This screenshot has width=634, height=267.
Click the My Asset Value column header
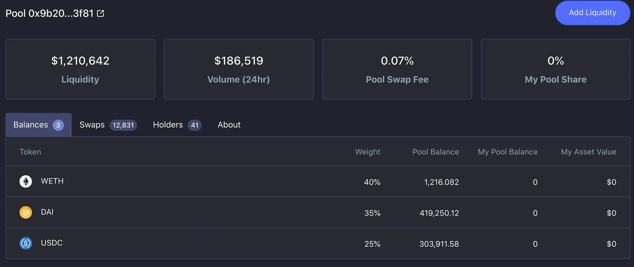click(588, 152)
